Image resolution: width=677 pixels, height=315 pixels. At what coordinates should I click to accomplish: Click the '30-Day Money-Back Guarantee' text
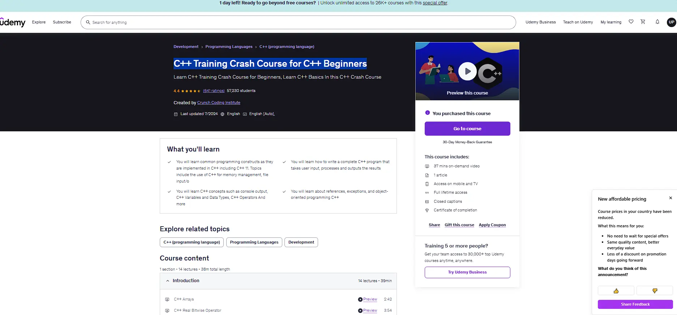467,142
